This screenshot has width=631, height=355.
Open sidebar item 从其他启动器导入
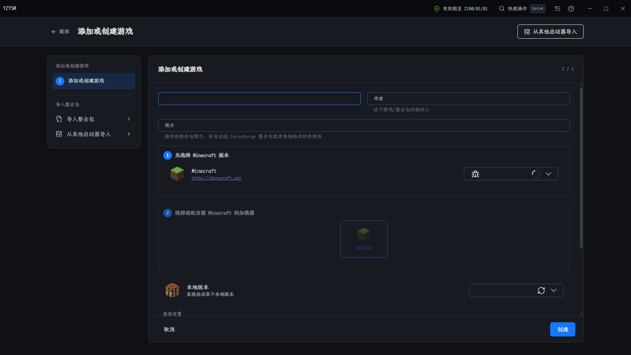point(94,134)
